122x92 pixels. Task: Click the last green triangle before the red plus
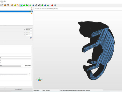coord(48,5)
